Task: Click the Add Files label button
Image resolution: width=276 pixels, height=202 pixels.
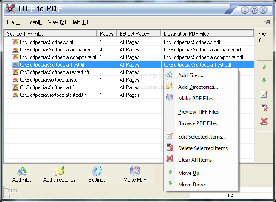Action: tap(22, 180)
